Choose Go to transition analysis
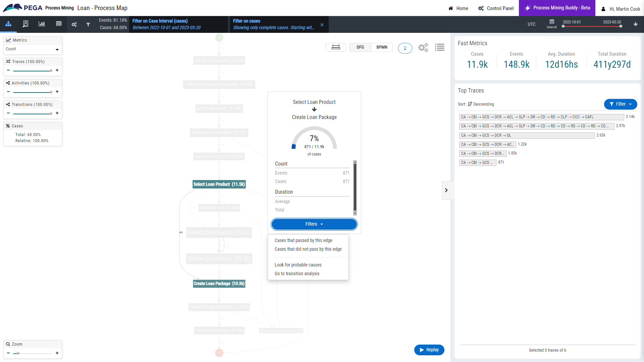The height and width of the screenshot is (362, 644). pyautogui.click(x=297, y=274)
